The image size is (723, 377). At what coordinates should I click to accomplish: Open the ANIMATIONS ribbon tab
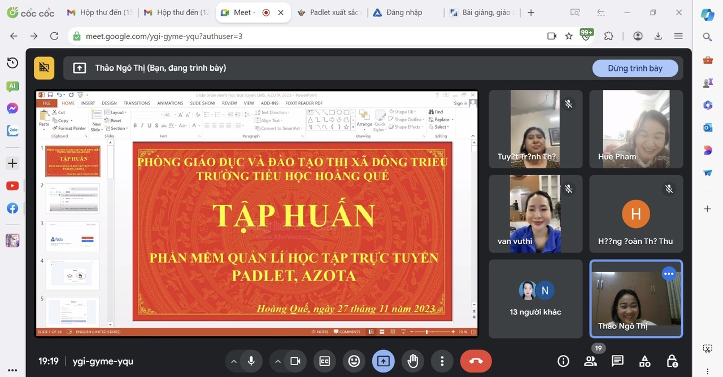[x=170, y=103]
